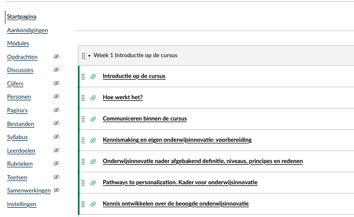Screen dimensions: 354x217
Task: Click Week 1 Introductie op de cursus title
Action: tap(136, 56)
